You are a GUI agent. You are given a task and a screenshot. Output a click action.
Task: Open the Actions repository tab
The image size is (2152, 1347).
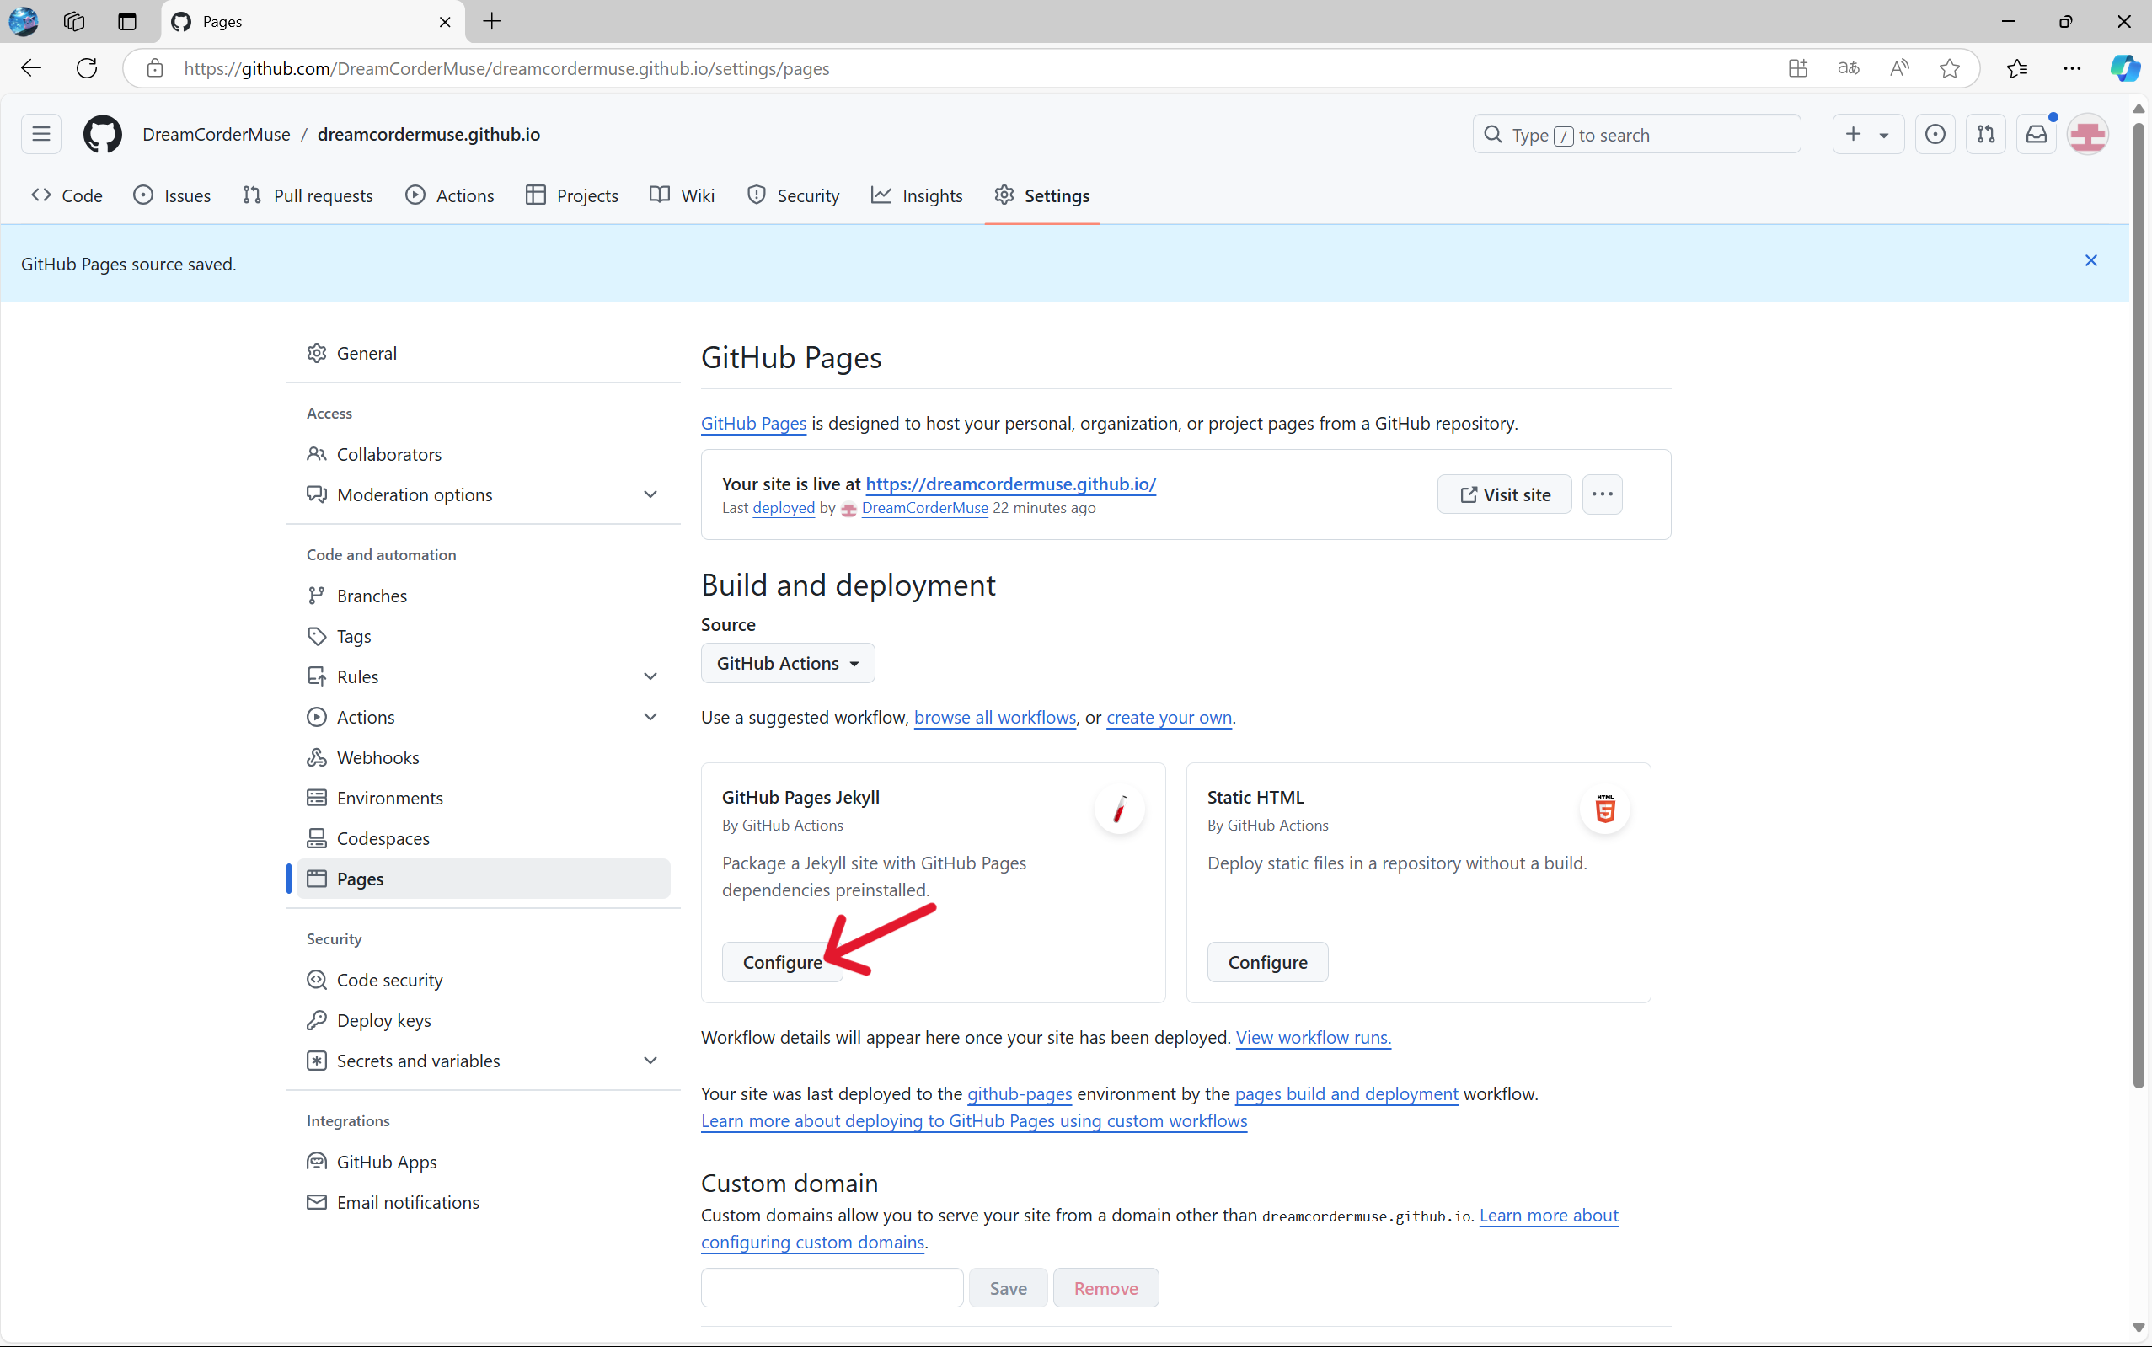450,196
